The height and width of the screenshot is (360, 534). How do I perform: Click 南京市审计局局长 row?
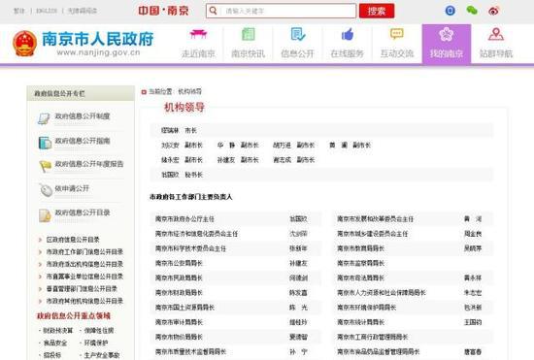(236, 322)
